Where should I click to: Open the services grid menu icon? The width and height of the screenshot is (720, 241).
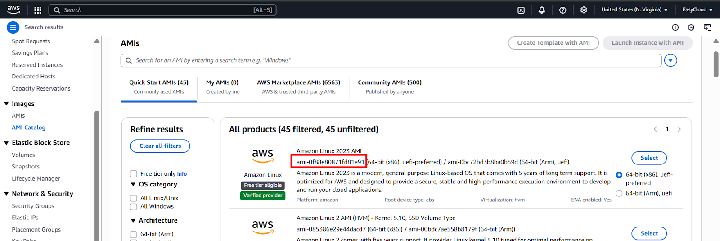tap(38, 10)
